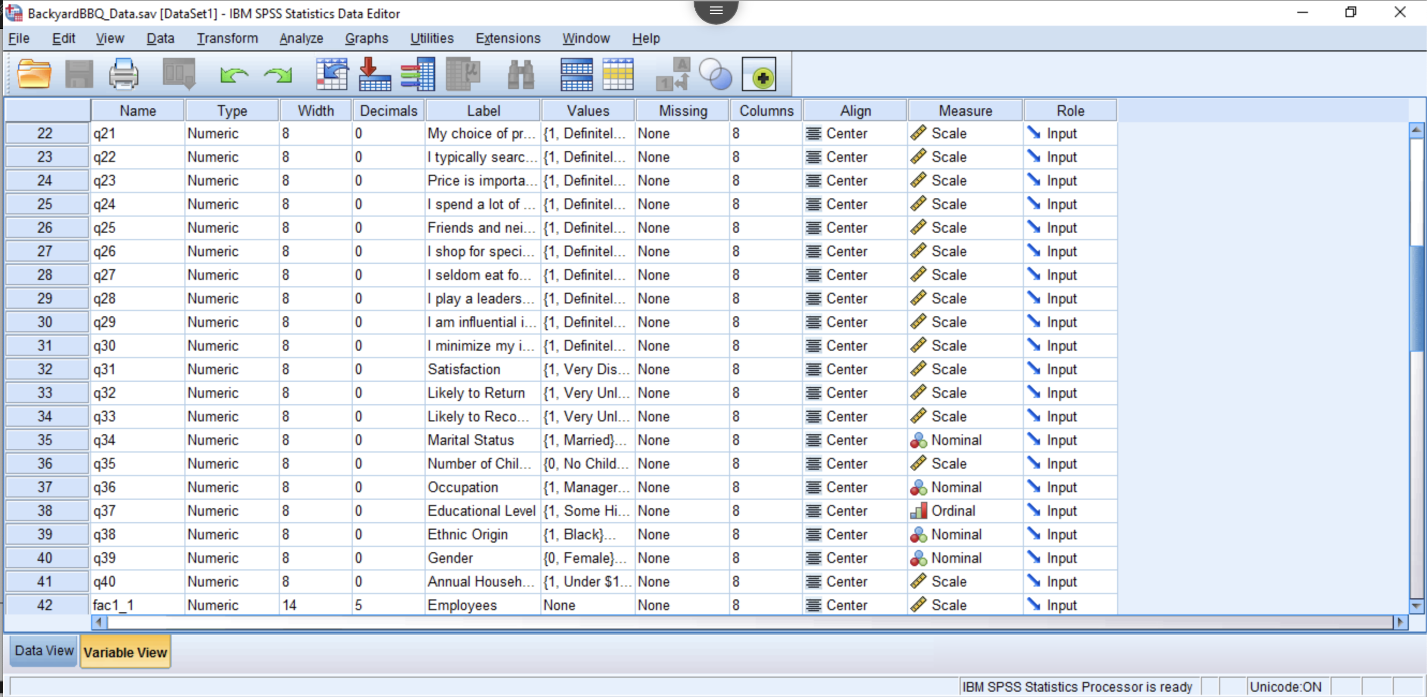Open the File menu
Screen dimensions: 1427x697
(x=19, y=38)
